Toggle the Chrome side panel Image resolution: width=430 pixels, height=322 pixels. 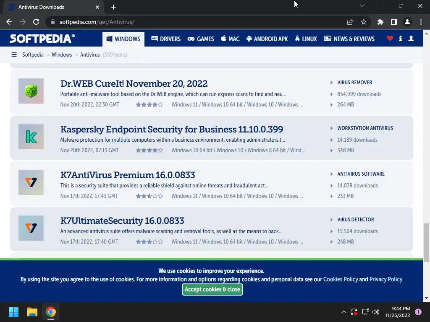pyautogui.click(x=394, y=22)
